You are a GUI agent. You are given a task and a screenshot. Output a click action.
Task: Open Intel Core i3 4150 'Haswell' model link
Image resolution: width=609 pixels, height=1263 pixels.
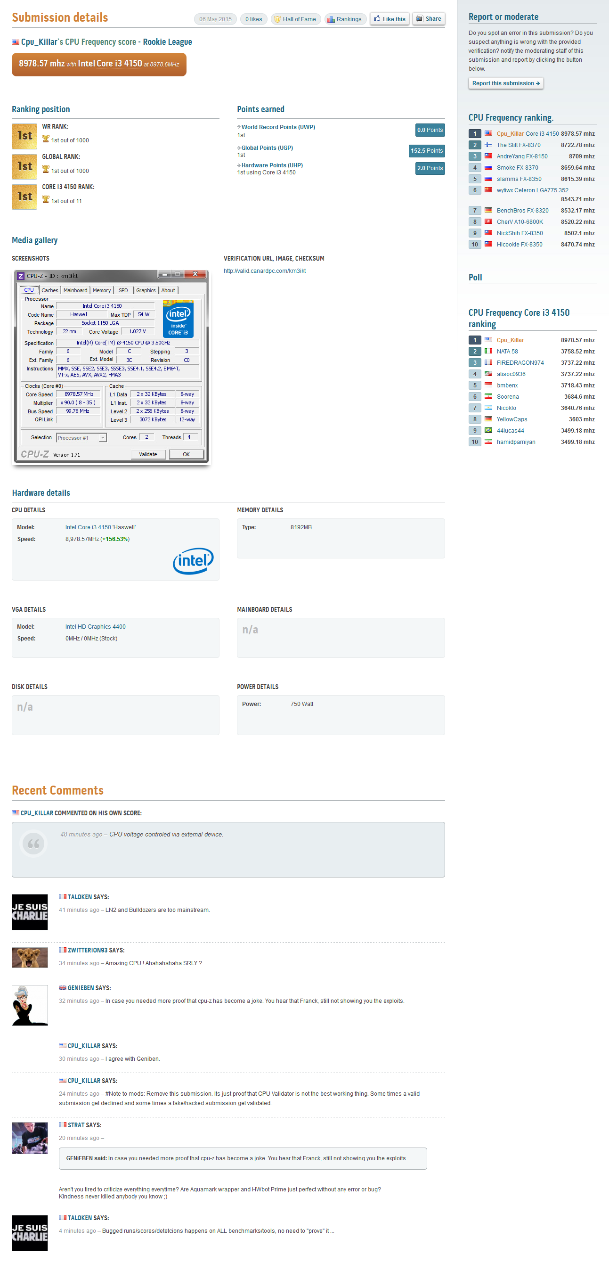(100, 527)
